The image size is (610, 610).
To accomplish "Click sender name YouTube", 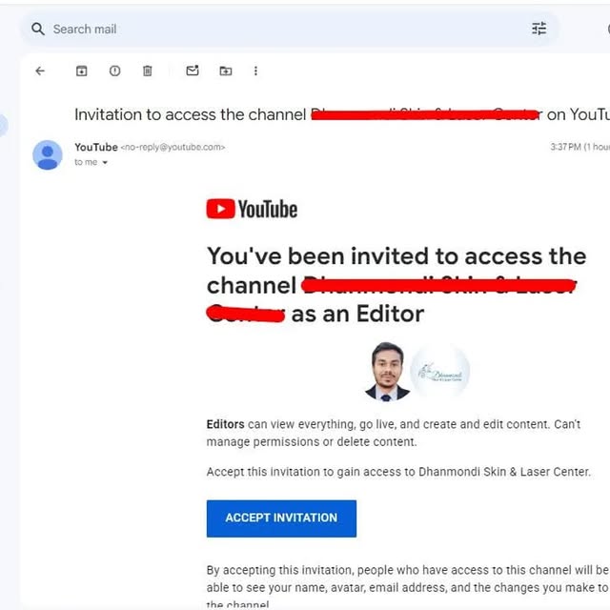I will (x=96, y=147).
